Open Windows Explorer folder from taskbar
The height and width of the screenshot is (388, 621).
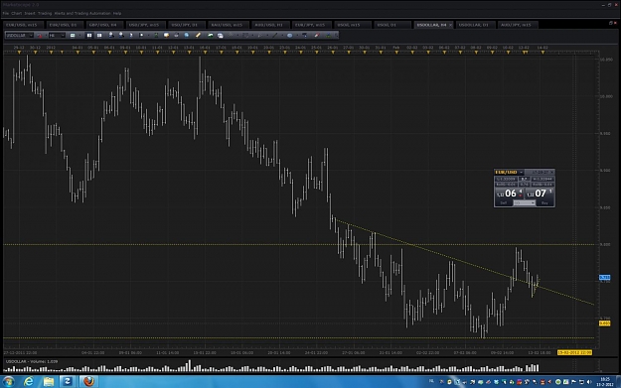click(49, 382)
